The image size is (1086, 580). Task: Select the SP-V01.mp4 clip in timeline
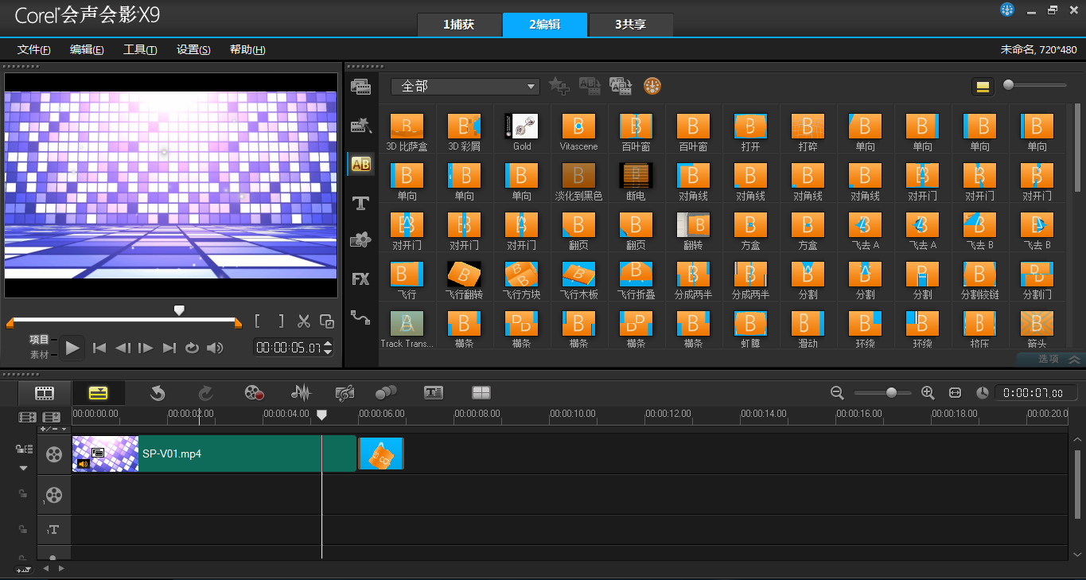[214, 453]
